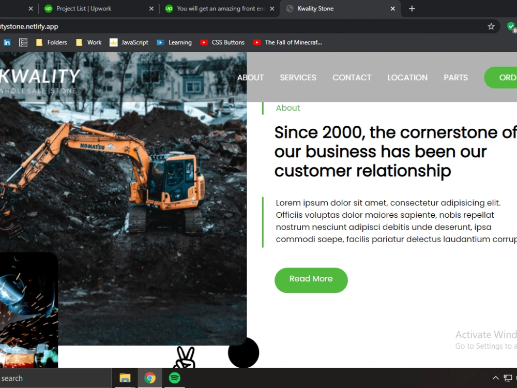Click the Lorem ipsum paragraph text

[396, 221]
